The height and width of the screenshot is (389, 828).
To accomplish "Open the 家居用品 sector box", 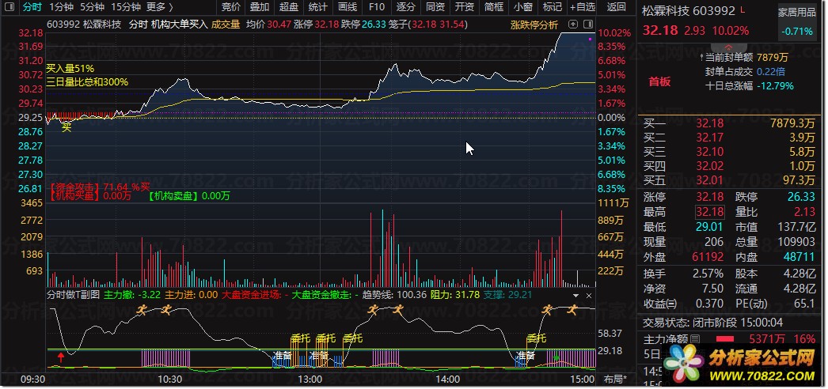I will point(797,22).
